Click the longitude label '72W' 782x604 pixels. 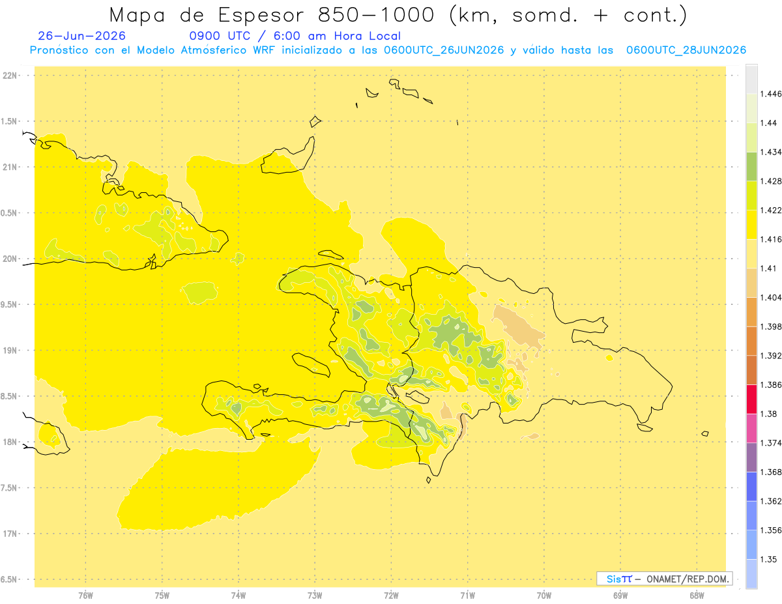pos(391,595)
